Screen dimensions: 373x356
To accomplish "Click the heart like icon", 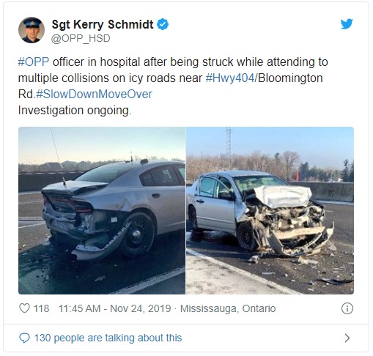I will [x=24, y=308].
